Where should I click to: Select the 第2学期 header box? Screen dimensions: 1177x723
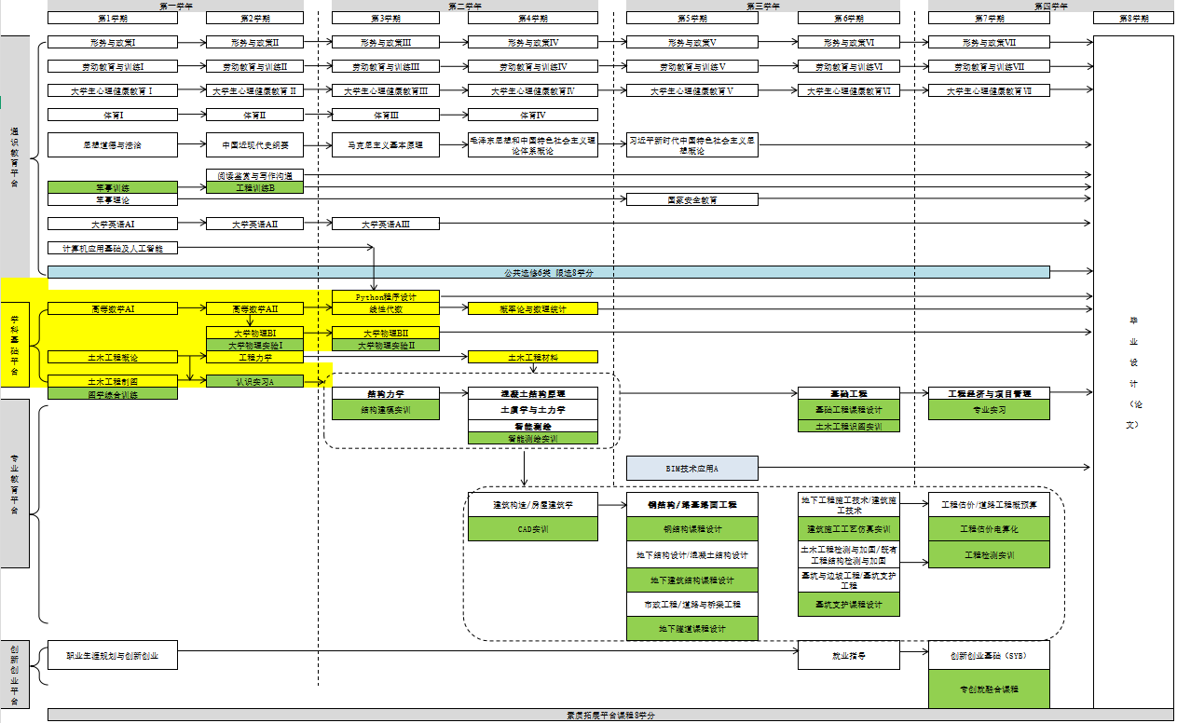[254, 18]
